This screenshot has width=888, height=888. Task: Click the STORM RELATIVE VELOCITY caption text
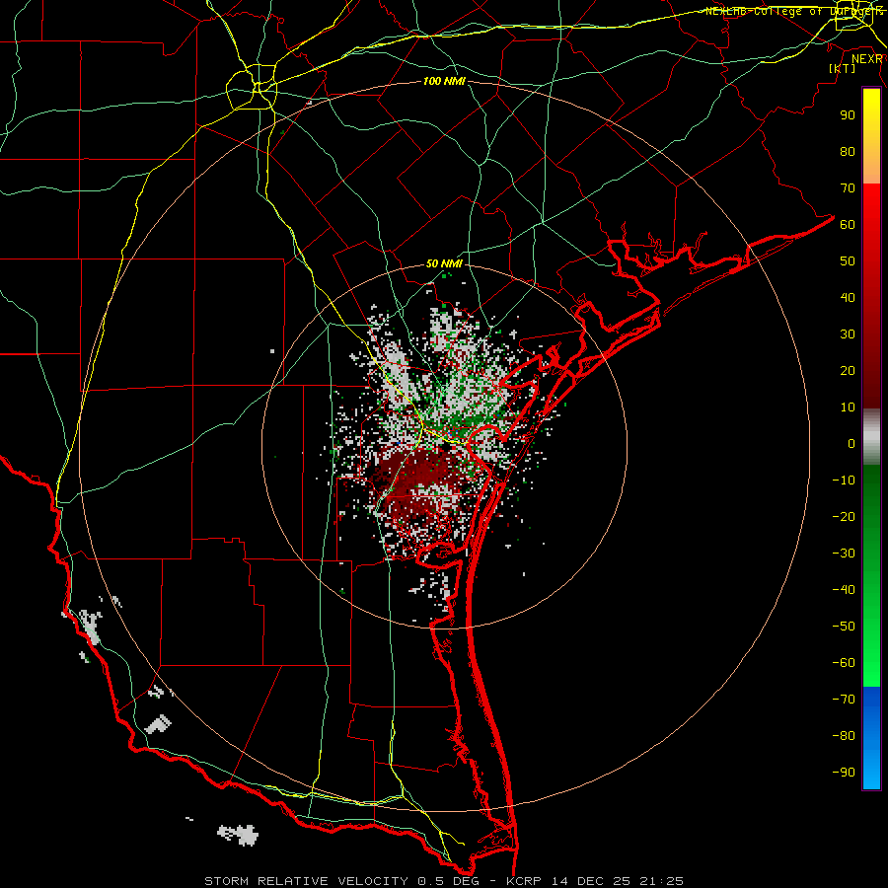tap(306, 881)
